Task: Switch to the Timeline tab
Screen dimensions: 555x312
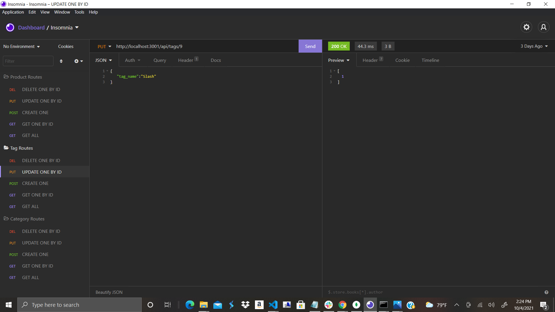Action: [430, 60]
